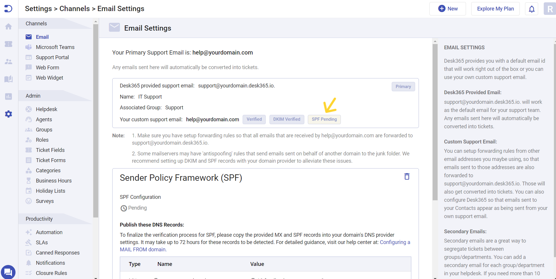Image resolution: width=556 pixels, height=279 pixels.
Task: Open the Canned Responses menu item
Action: (x=58, y=252)
